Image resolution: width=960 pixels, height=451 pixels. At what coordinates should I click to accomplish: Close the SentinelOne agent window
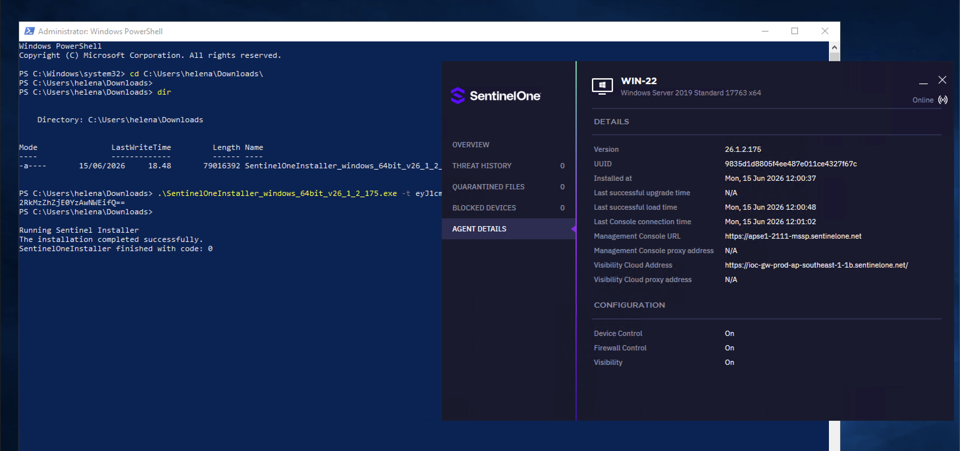point(942,80)
